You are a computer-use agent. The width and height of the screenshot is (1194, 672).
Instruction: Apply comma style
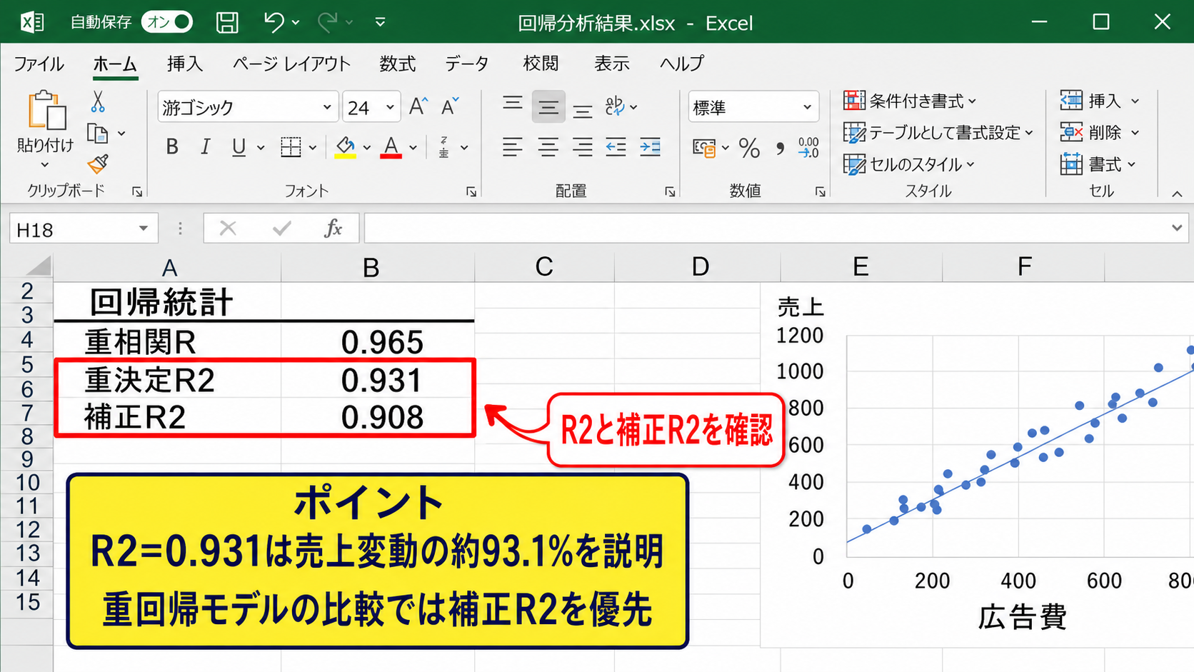click(780, 148)
